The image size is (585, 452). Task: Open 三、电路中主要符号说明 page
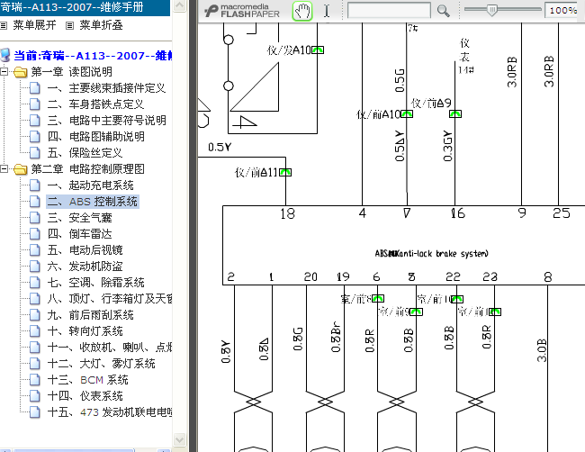107,120
